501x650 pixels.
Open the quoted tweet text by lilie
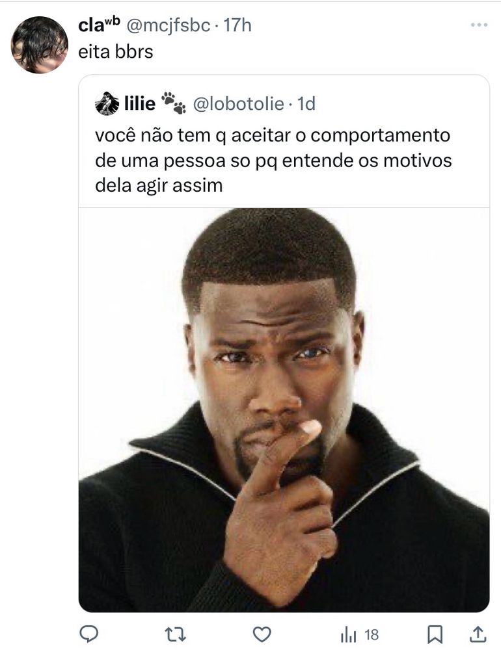tap(273, 161)
